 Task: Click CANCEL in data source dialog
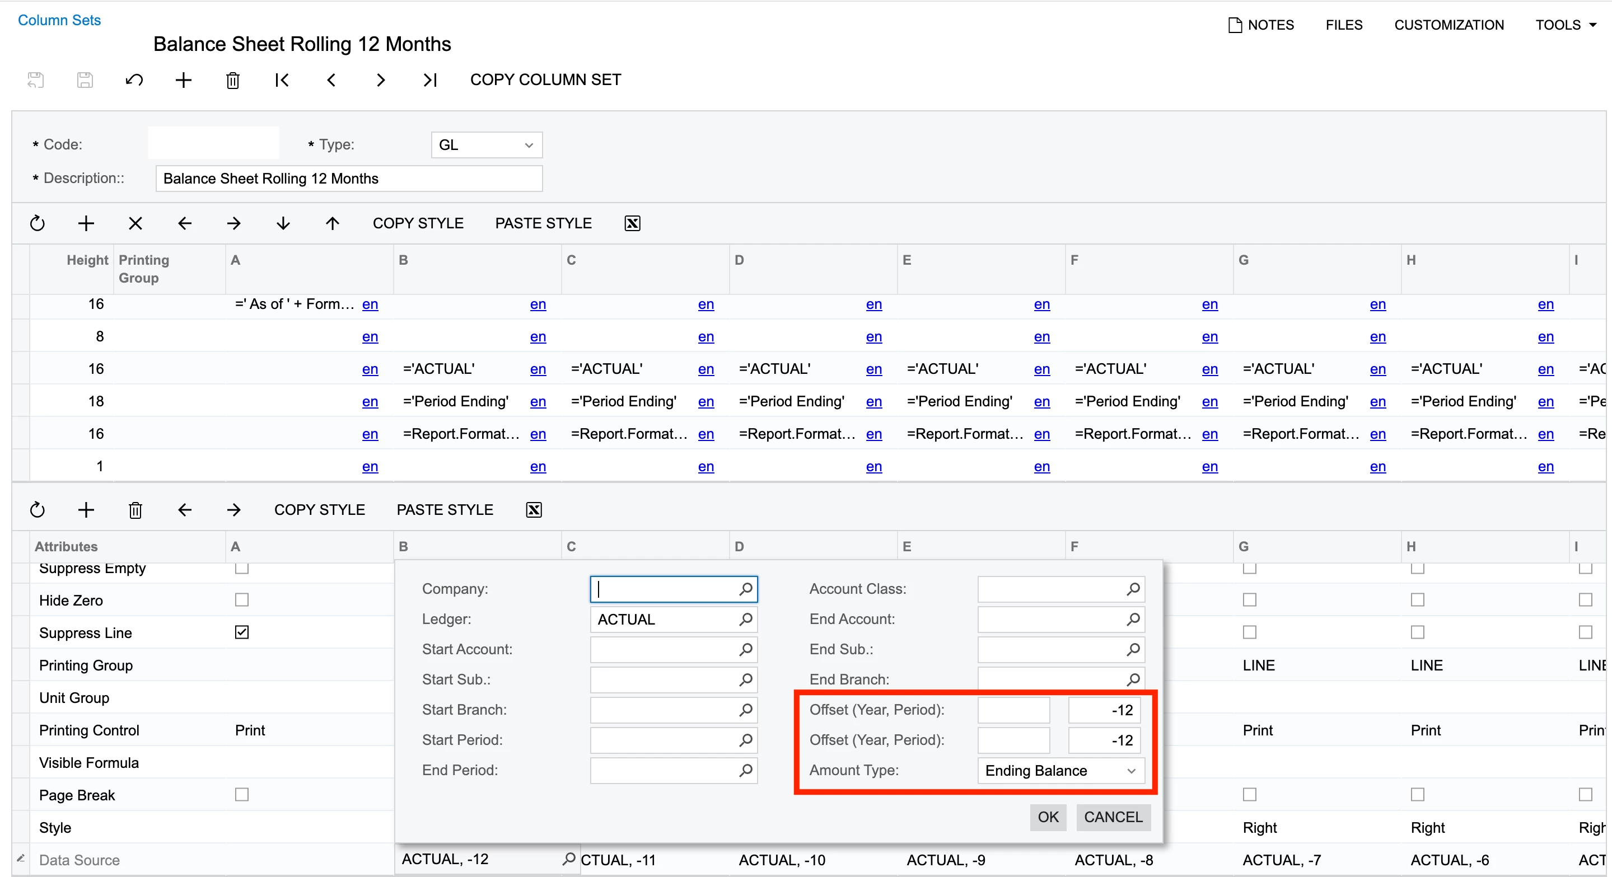[1113, 817]
